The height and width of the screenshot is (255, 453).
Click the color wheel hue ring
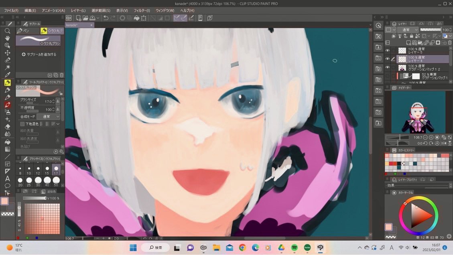418,198
